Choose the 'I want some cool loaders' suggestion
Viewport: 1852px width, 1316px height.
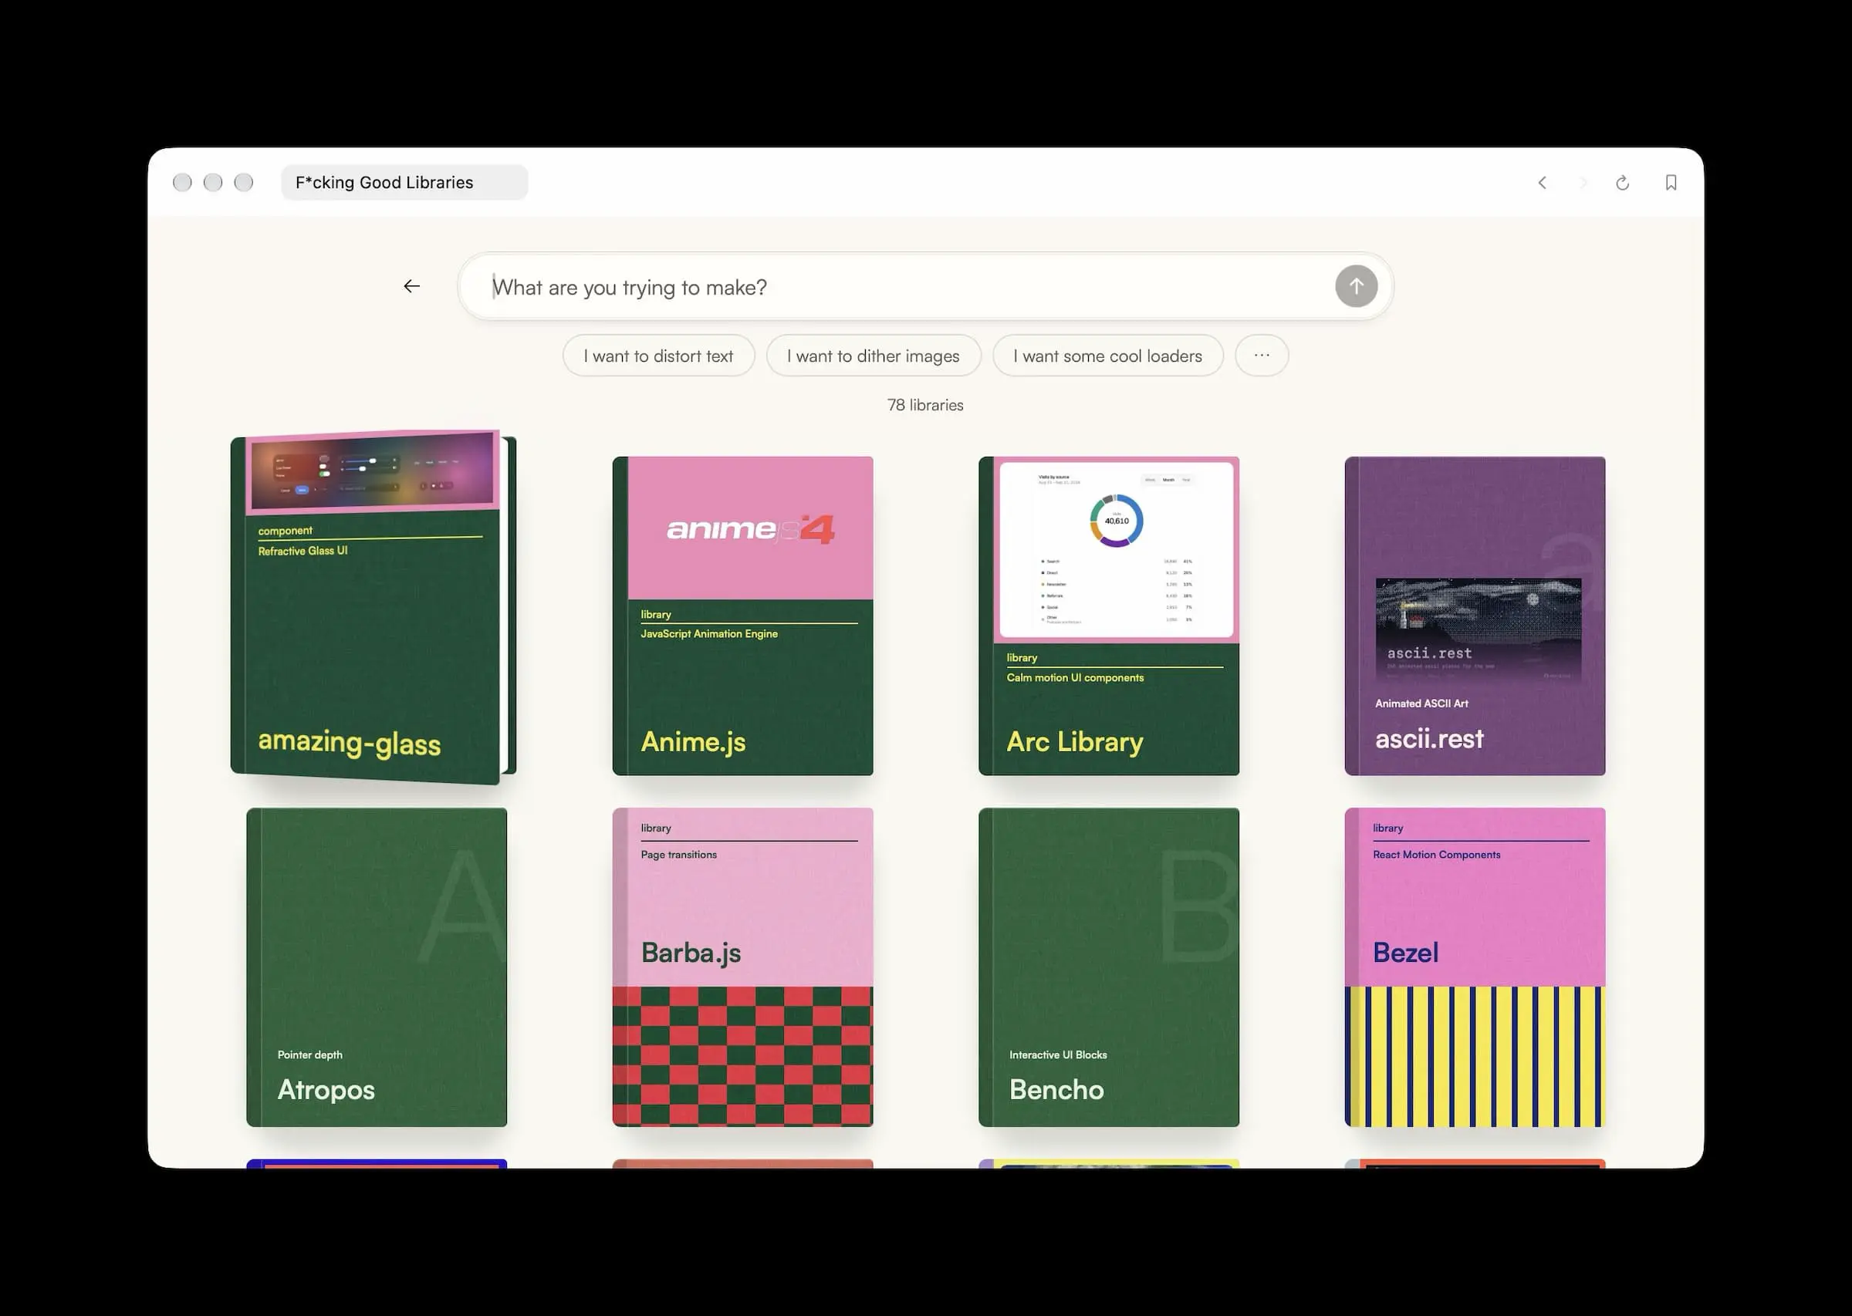click(x=1107, y=355)
